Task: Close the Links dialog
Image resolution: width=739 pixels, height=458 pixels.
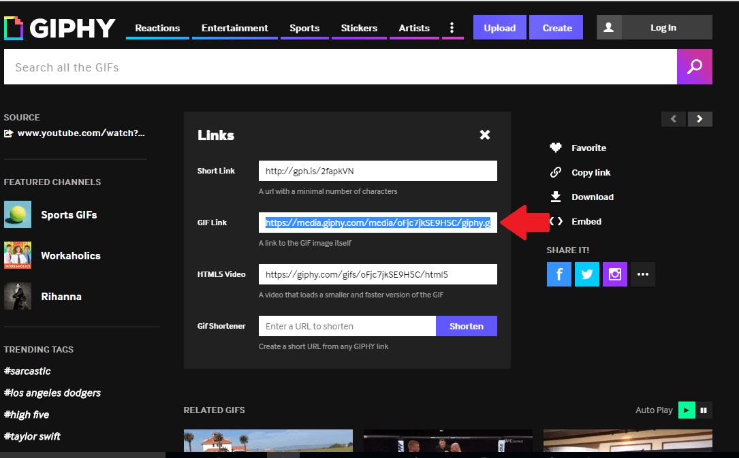Action: [x=485, y=135]
